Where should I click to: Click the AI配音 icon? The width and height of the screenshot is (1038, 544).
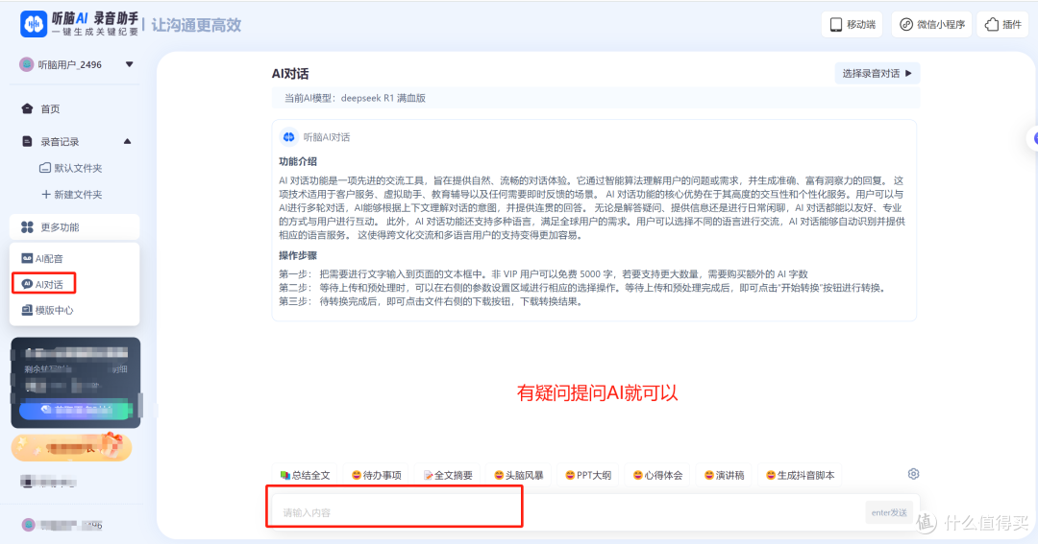pyautogui.click(x=27, y=258)
